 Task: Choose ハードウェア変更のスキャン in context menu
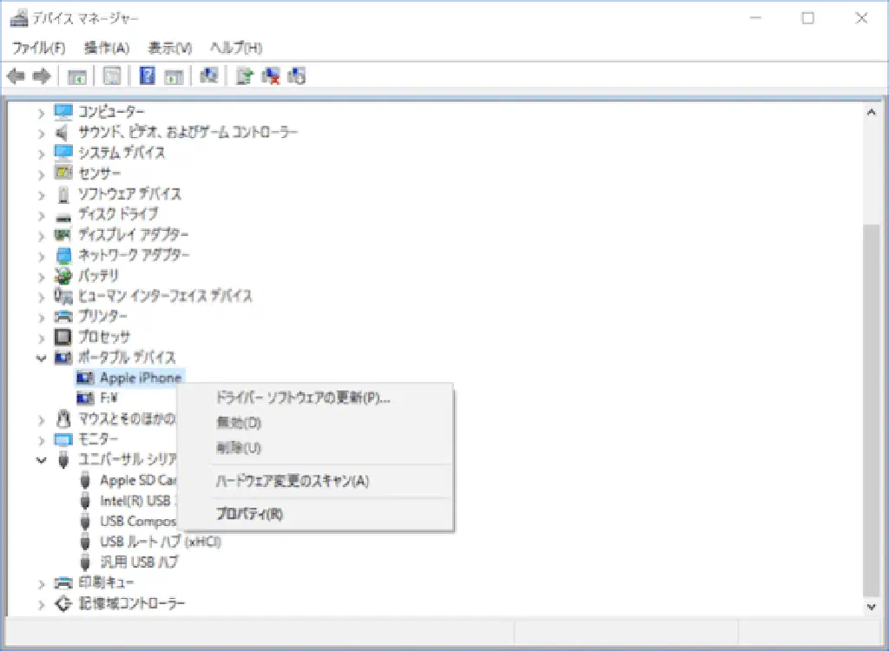(x=292, y=481)
